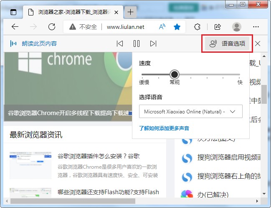The width and height of the screenshot is (271, 208).
Task: Skip to next paragraph in read aloud
Action: coord(153,44)
